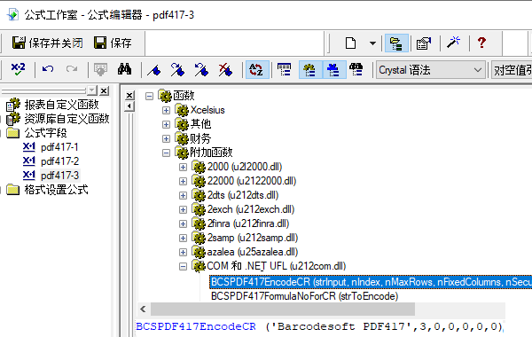Viewport: 532px width, 337px height.
Task: Check formula syntax with the X+2 icon
Action: coord(18,69)
